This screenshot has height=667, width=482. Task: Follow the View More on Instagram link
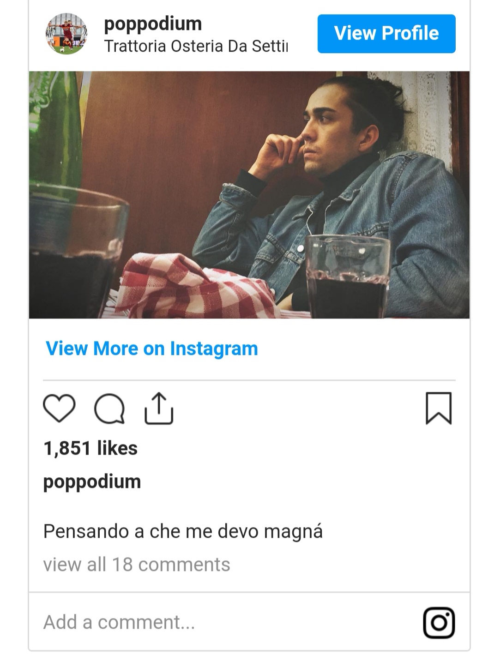(152, 349)
